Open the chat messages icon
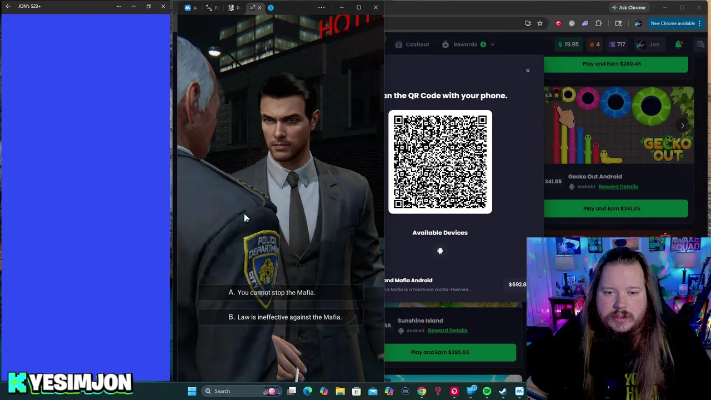This screenshot has width=711, height=400. [x=700, y=44]
